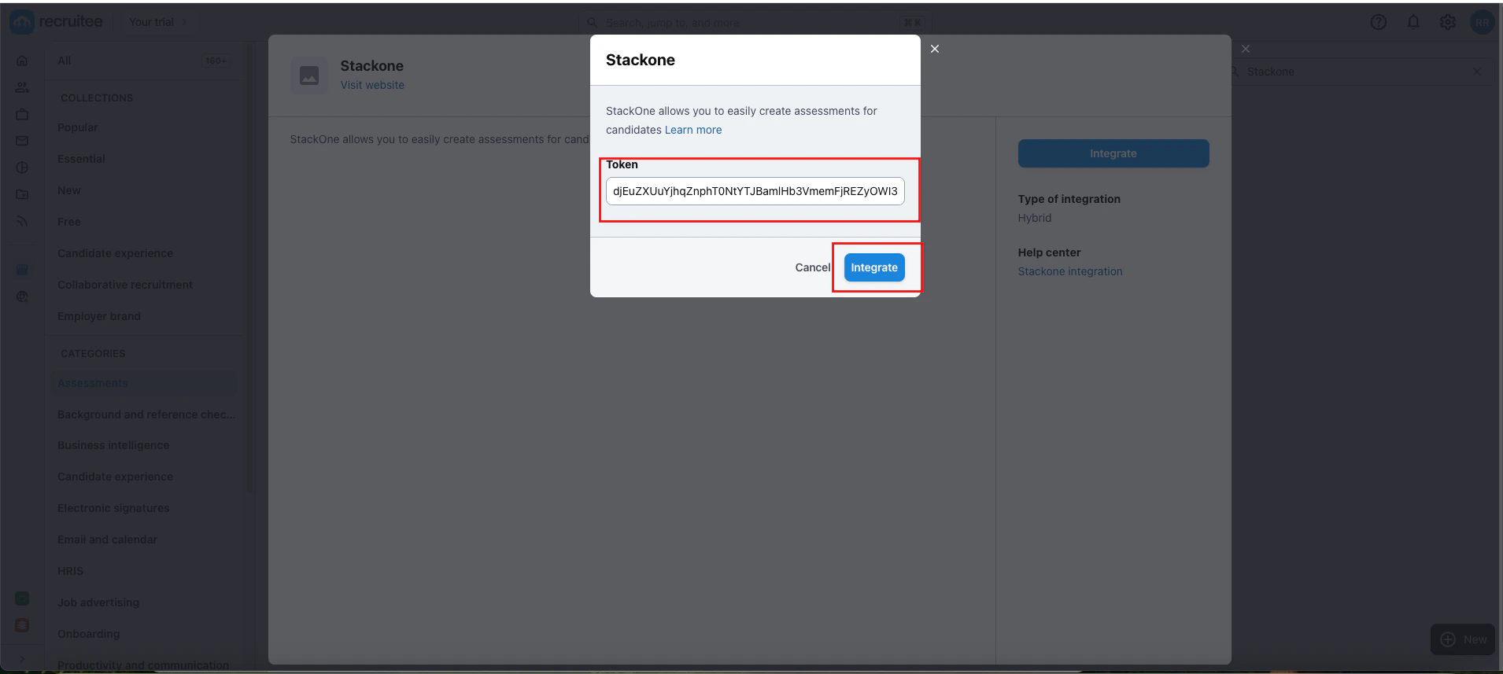Open the Recruitee home logo
This screenshot has width=1503, height=674.
coord(57,22)
